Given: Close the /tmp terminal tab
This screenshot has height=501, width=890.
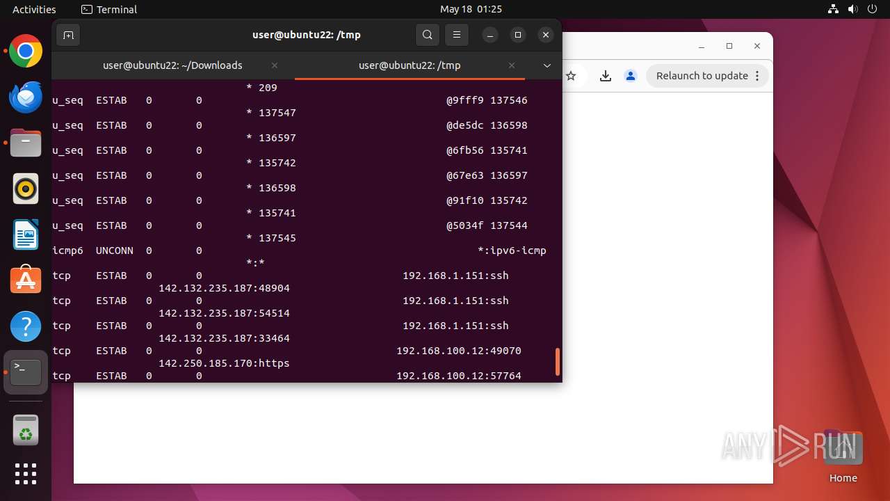Looking at the screenshot, I should (512, 65).
